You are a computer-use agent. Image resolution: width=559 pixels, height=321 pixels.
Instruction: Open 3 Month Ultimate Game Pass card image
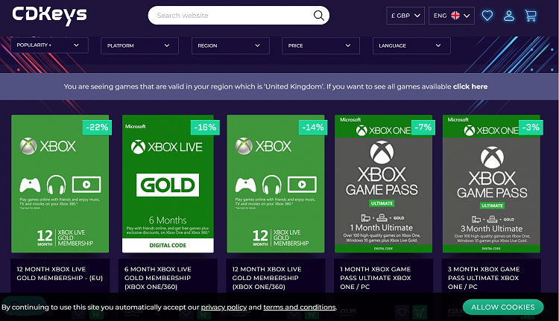(491, 184)
